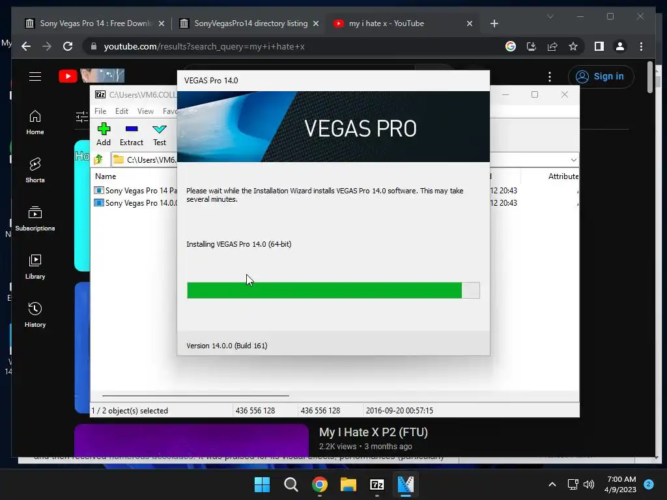Open the Chrome tab search chevron

pos(550,16)
